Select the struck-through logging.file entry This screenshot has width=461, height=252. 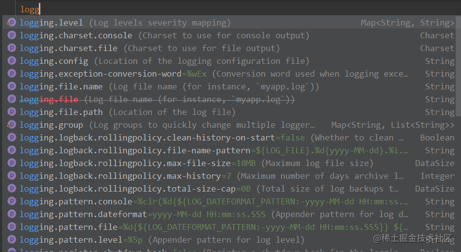(229, 99)
